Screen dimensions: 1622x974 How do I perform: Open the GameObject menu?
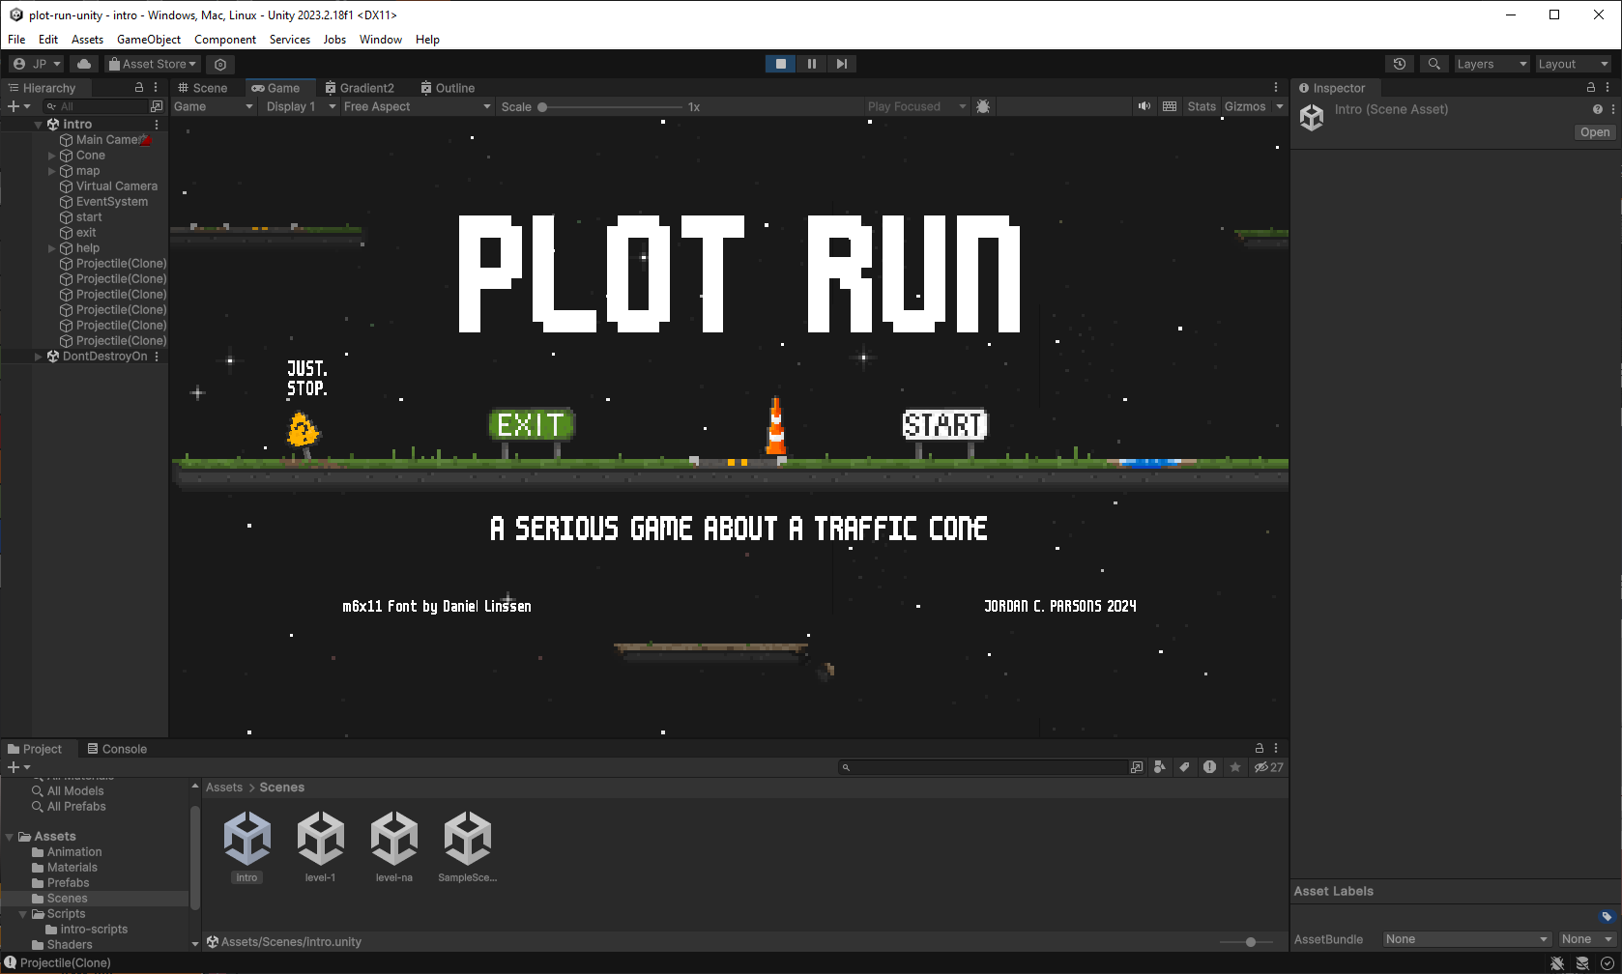(148, 40)
